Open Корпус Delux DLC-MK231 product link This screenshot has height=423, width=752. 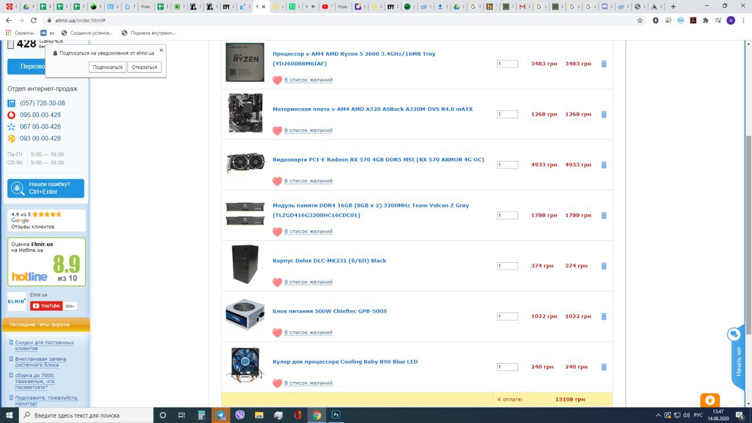(x=330, y=261)
